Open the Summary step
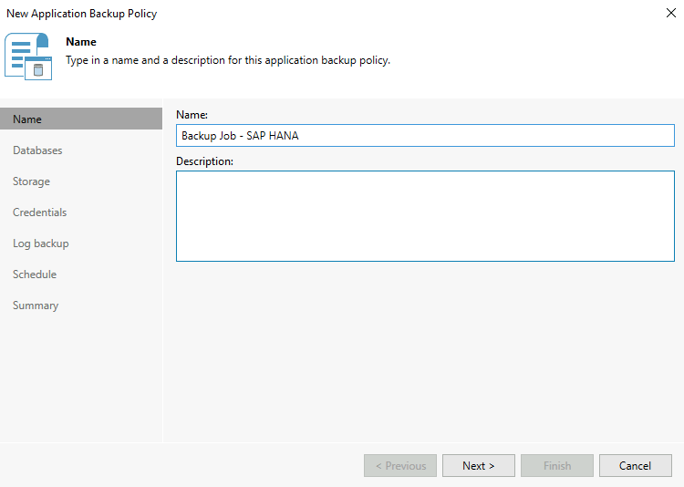The width and height of the screenshot is (684, 487). coord(36,306)
